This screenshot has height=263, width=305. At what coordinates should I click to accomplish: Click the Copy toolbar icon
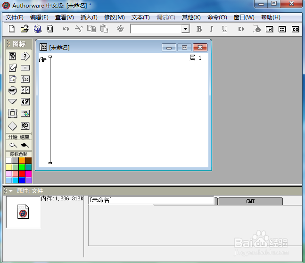point(91,29)
